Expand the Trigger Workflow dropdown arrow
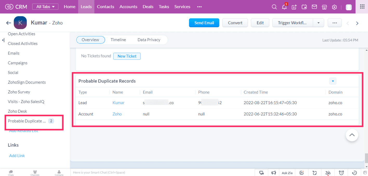Image resolution: width=368 pixels, height=176 pixels. pos(318,23)
